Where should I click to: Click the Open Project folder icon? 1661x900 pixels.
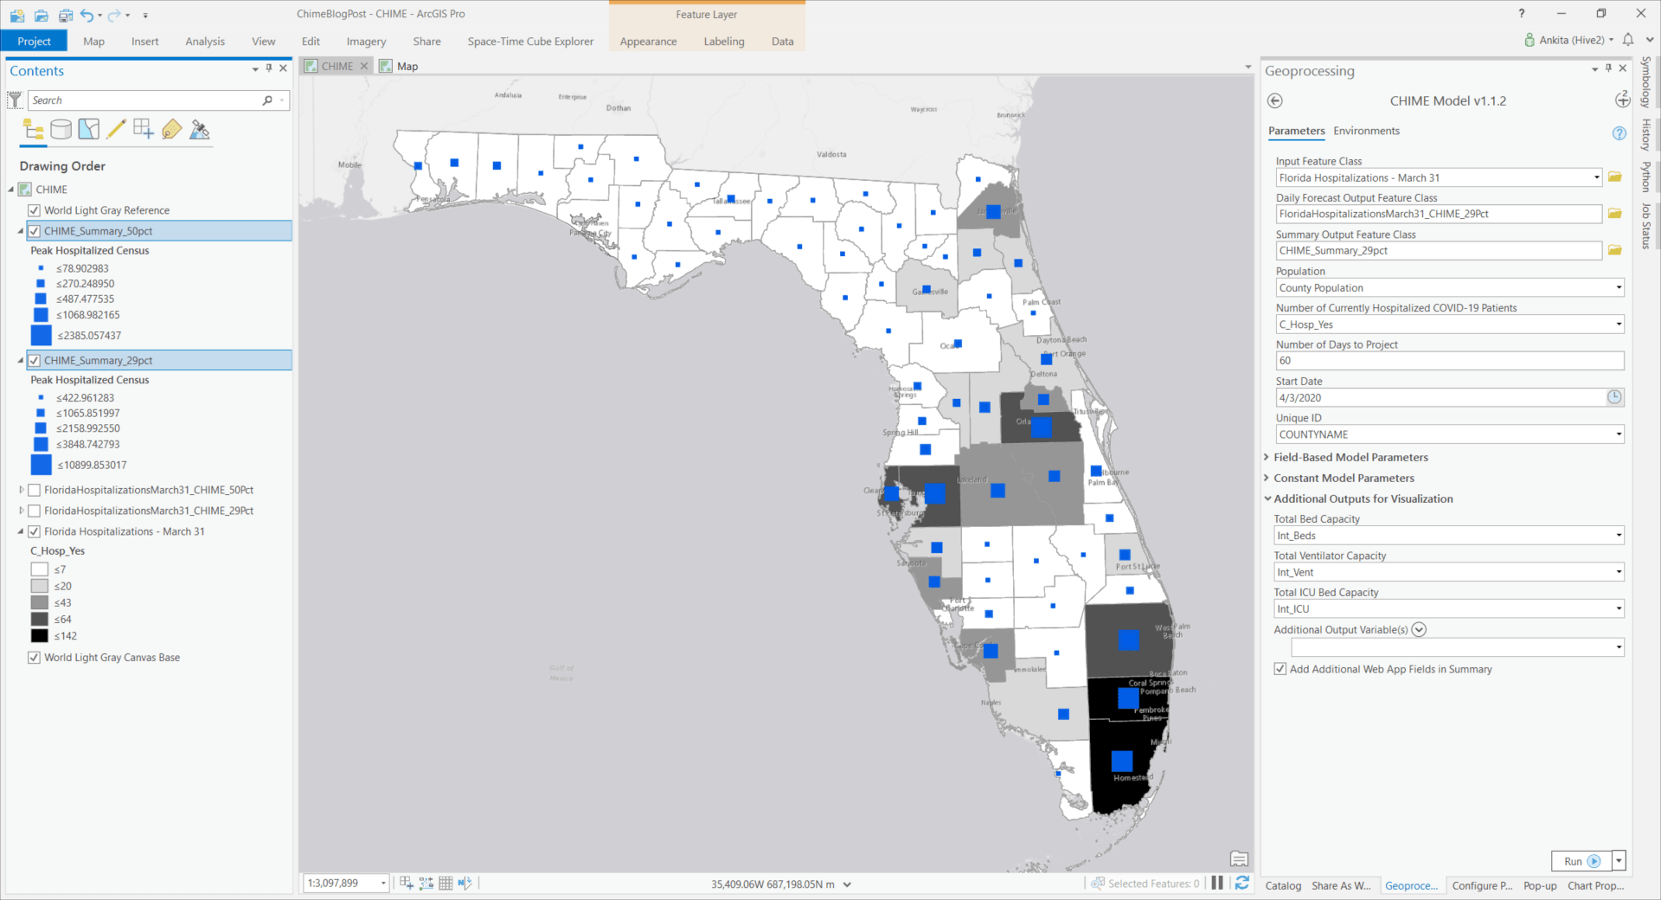coord(41,15)
